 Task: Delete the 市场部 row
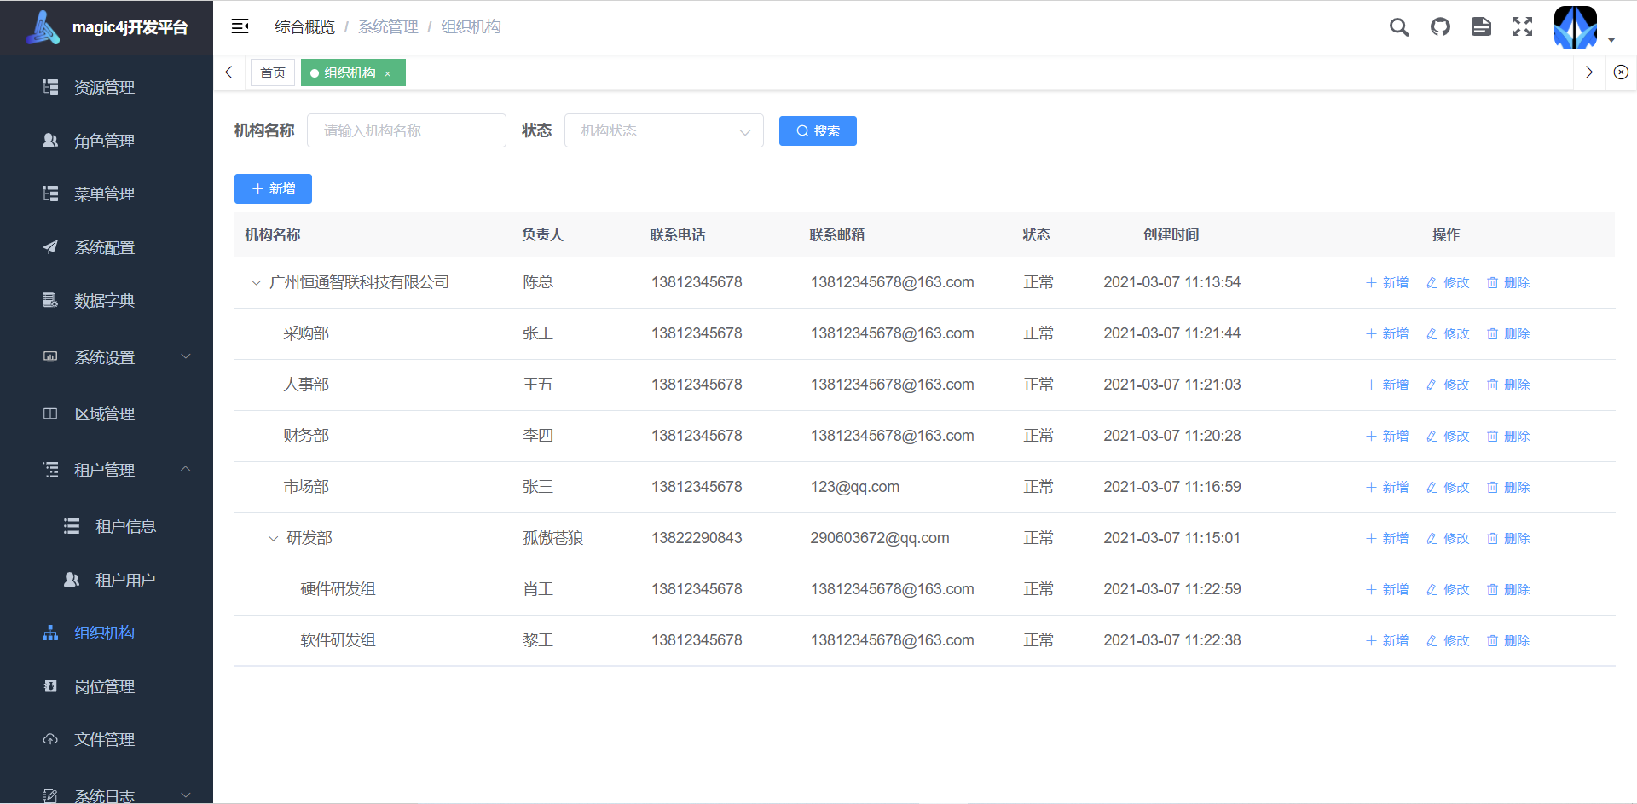click(x=1508, y=487)
